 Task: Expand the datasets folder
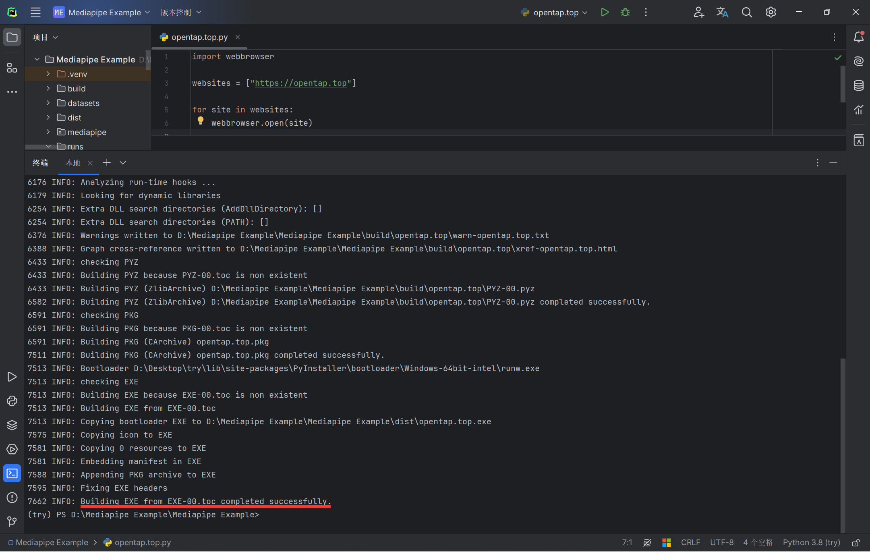tap(48, 103)
